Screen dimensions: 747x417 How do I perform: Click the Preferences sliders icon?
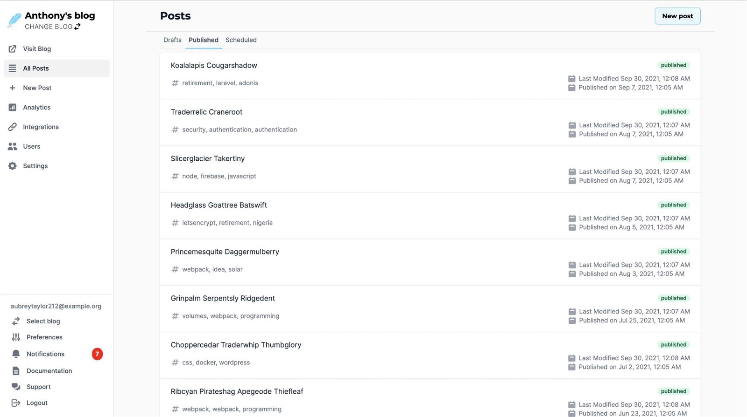tap(16, 337)
